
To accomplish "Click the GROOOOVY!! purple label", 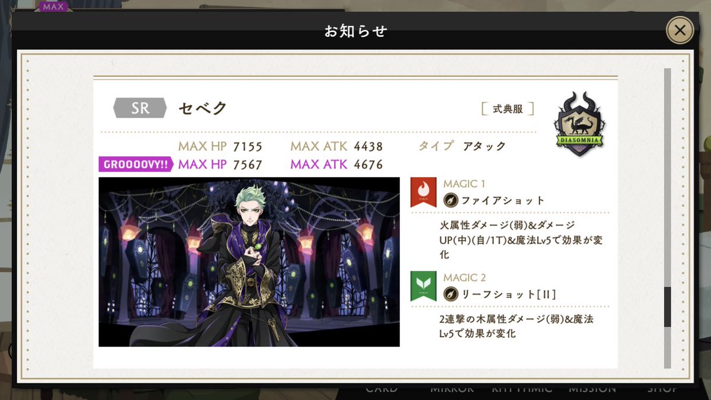I will pyautogui.click(x=136, y=165).
